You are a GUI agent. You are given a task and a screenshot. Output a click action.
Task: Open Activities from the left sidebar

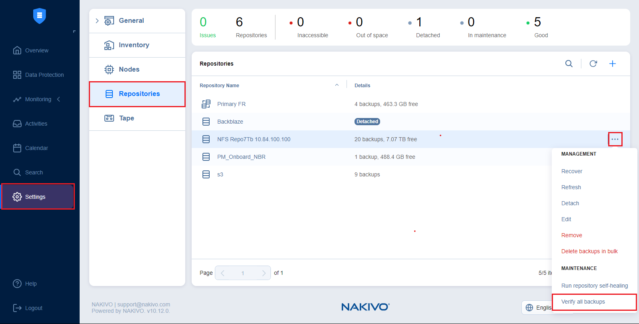(36, 124)
